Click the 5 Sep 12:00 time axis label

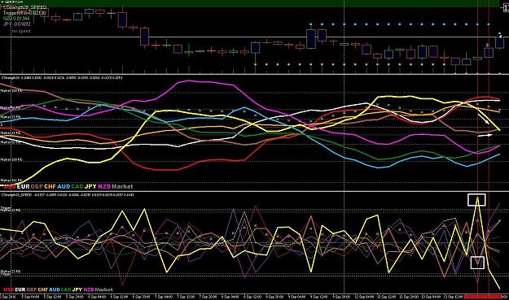52,297
